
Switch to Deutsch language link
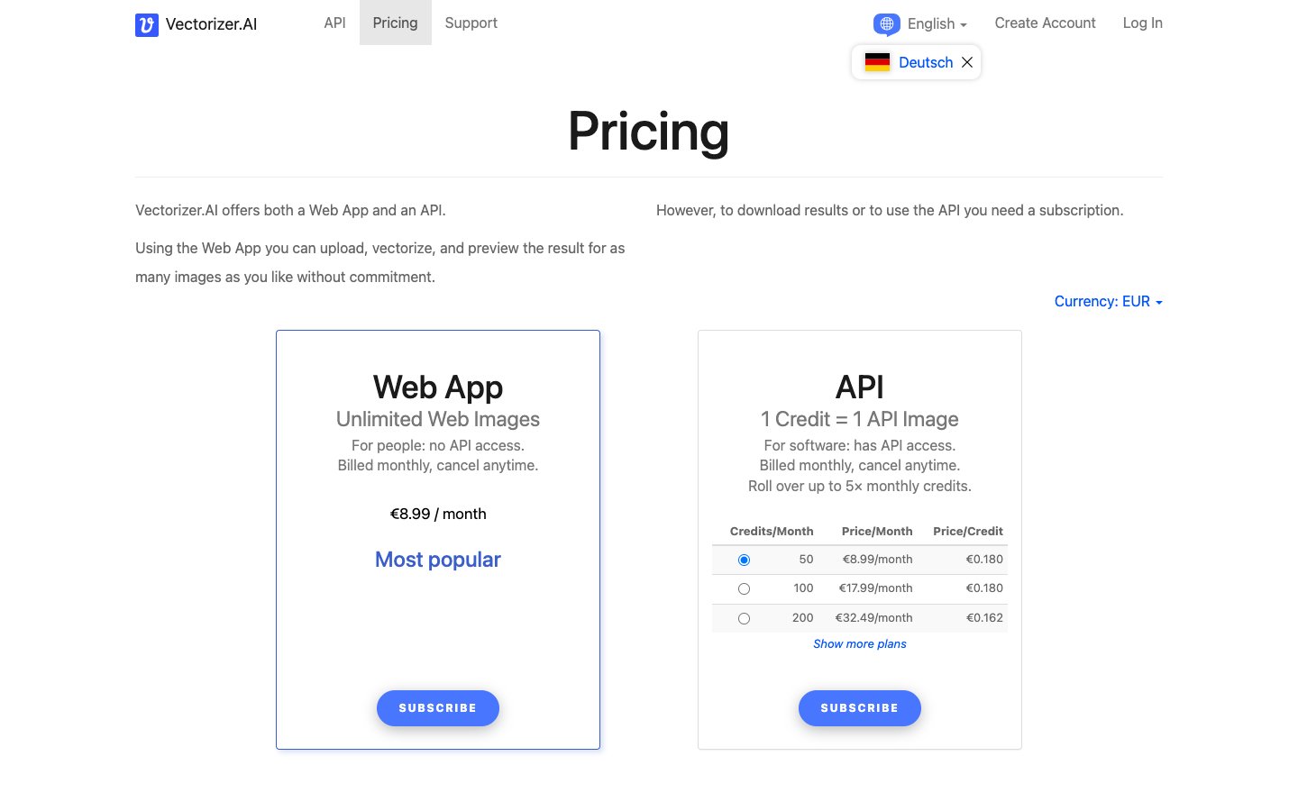926,62
